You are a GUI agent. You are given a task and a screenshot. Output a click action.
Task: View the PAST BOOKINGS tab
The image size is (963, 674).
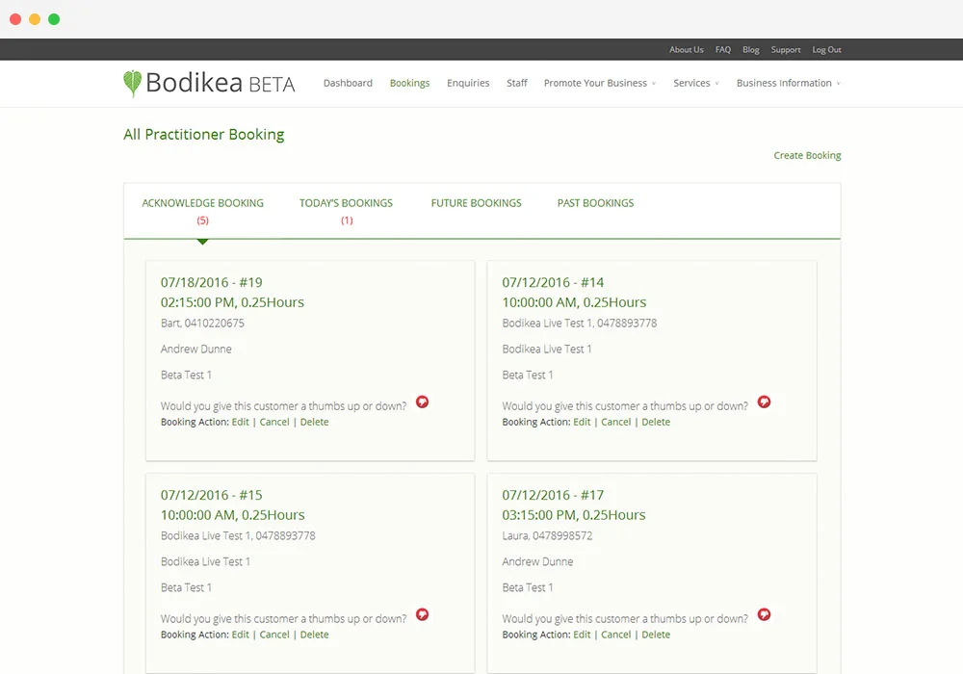point(595,203)
